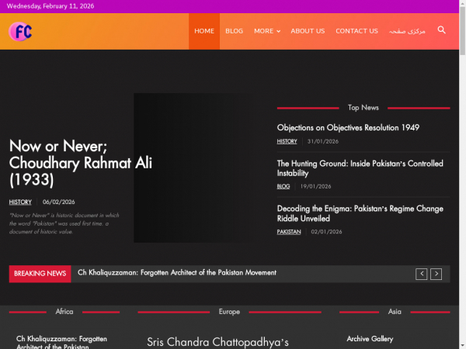Open the CONTACT US page

(356, 31)
